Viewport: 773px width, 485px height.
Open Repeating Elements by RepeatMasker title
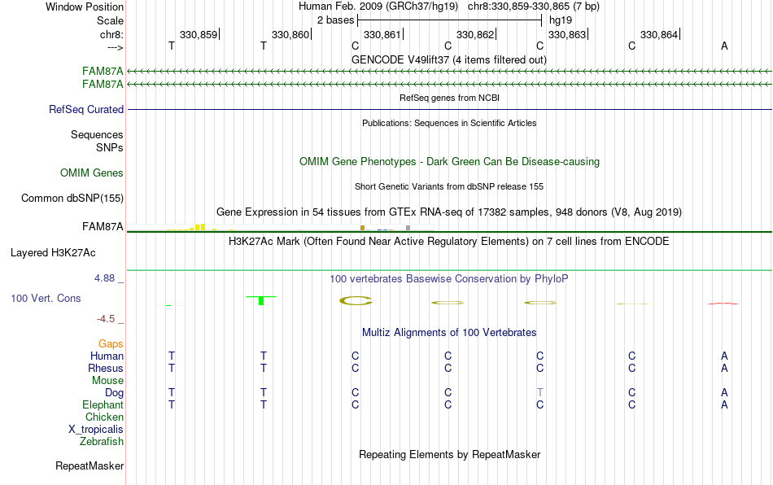449,454
